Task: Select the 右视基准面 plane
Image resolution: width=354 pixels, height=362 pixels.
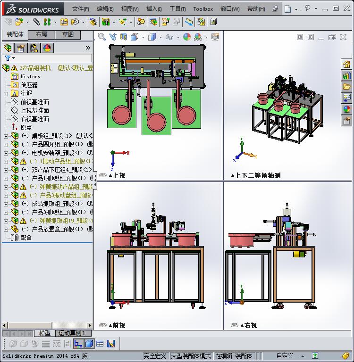Action: [34, 119]
